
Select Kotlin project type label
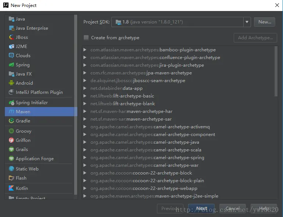(22, 188)
